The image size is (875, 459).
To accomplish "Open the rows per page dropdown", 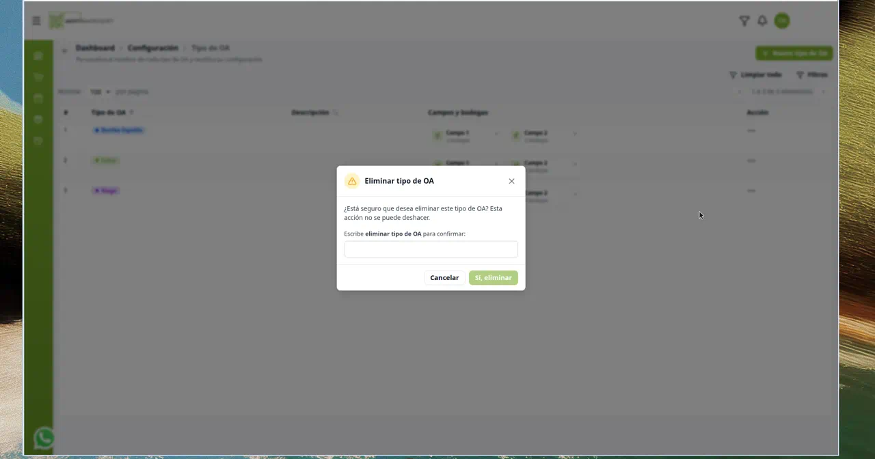I will pyautogui.click(x=100, y=92).
